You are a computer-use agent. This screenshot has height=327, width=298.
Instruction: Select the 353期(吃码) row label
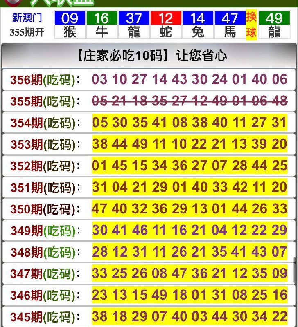(x=45, y=145)
